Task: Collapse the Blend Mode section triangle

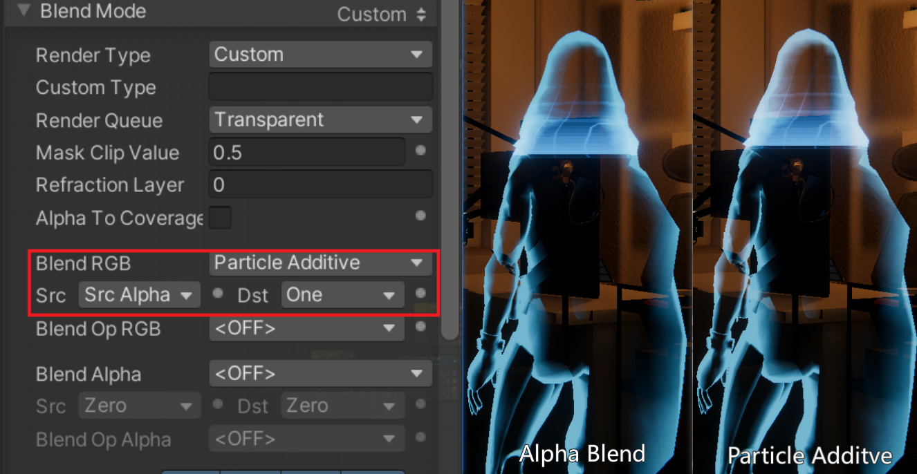Action: (24, 11)
